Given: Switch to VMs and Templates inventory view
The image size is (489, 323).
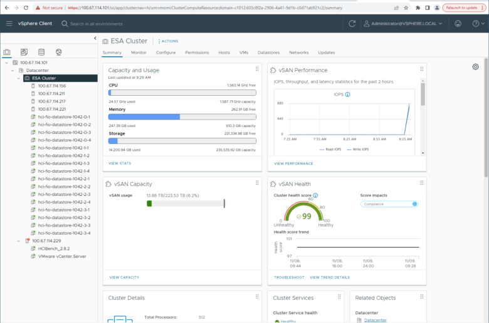Looking at the screenshot, I should 24,52.
